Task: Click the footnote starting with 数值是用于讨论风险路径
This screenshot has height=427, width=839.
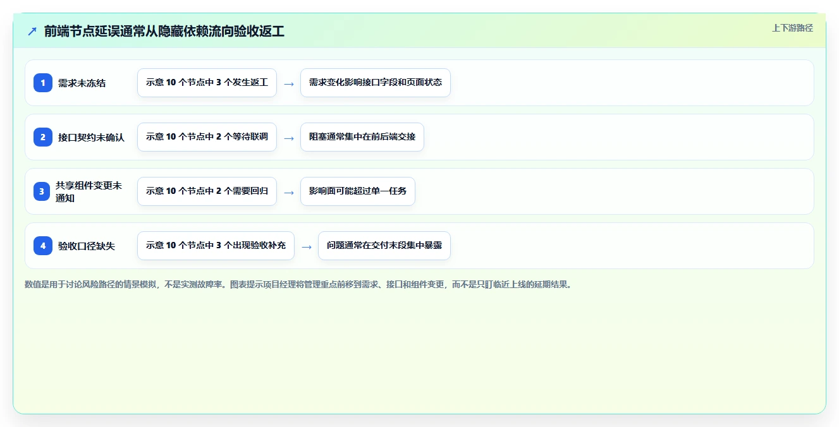Action: pos(298,284)
